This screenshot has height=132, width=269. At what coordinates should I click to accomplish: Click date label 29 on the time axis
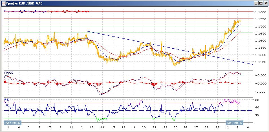(x=217, y=128)
